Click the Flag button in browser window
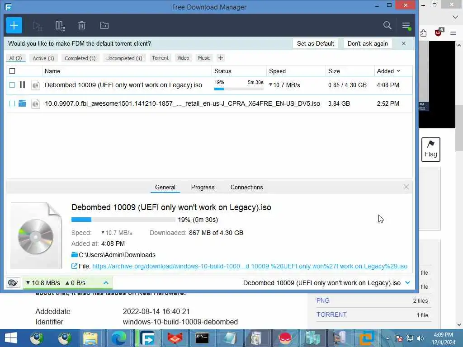This screenshot has width=463, height=347. 430,149
